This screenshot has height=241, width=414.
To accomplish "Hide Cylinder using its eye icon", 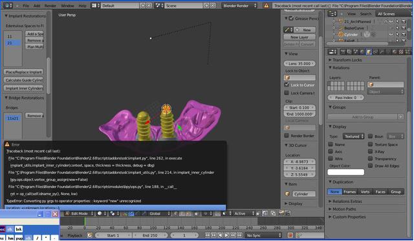I will coord(391,34).
